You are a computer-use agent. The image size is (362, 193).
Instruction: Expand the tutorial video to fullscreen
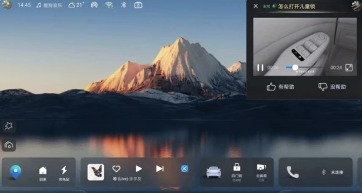[x=349, y=68]
